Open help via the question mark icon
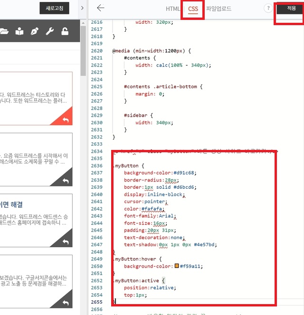The image size is (304, 315). [x=268, y=8]
